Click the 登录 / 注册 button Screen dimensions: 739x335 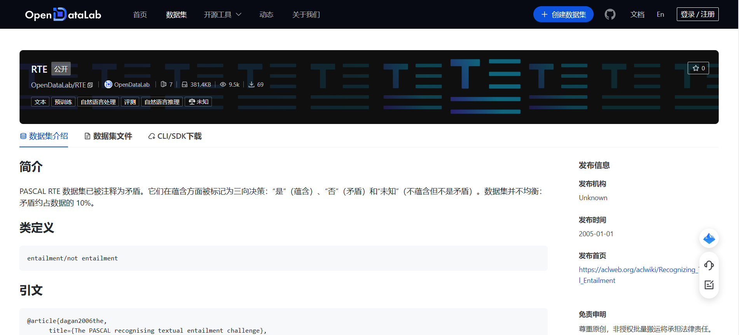pos(697,14)
